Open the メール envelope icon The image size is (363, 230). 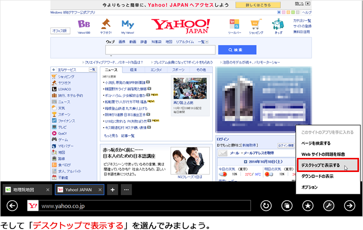223,153
